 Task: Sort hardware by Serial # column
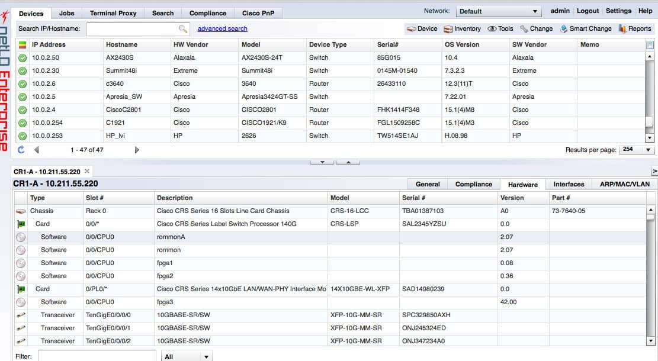point(448,198)
